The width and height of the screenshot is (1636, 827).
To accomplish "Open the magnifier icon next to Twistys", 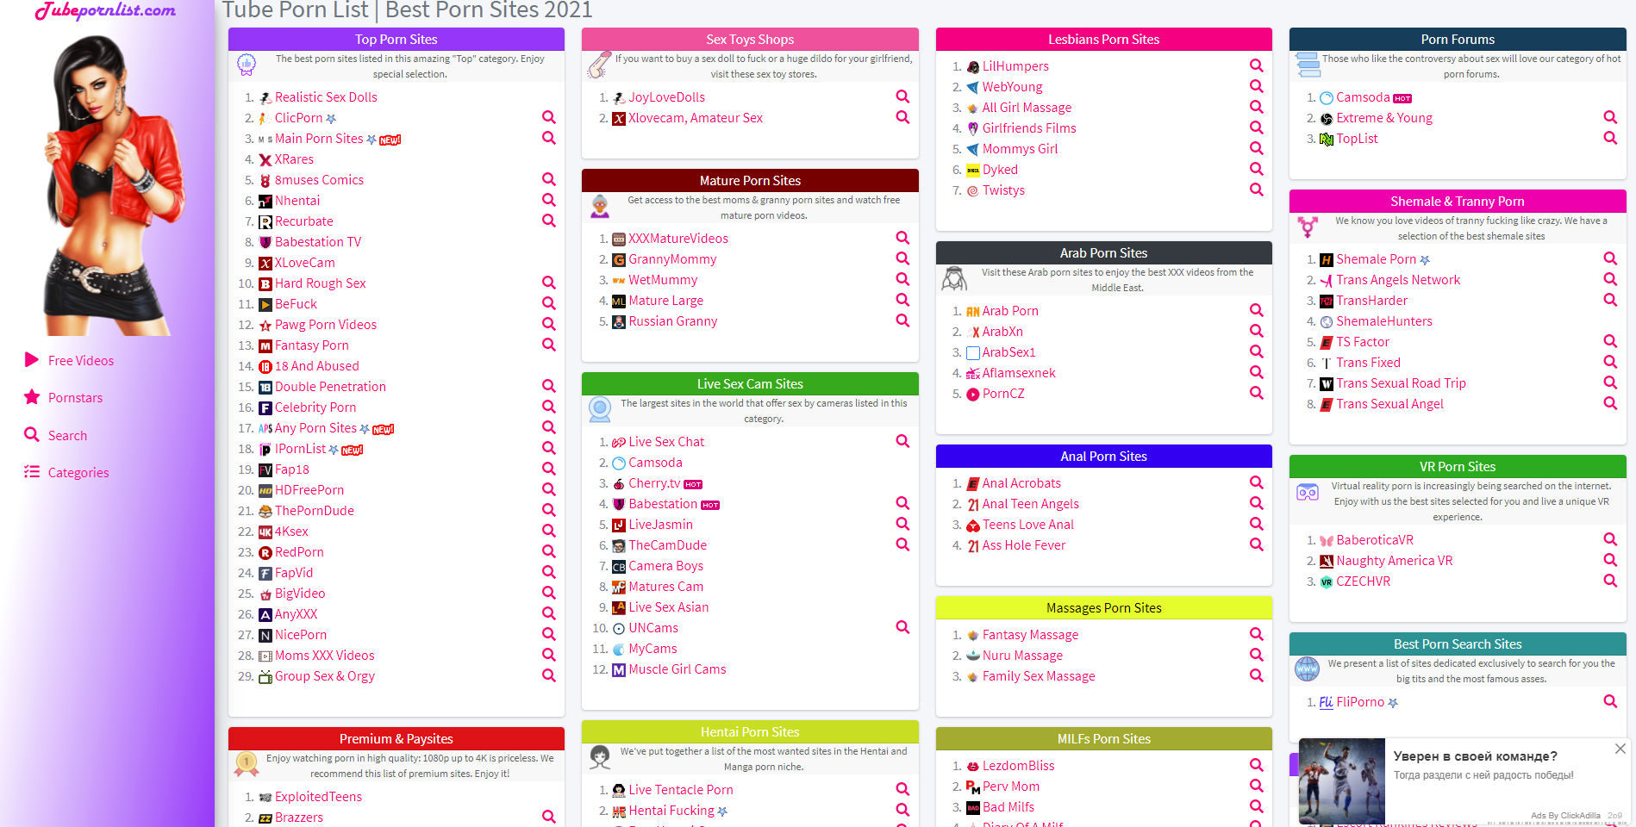I will (1256, 190).
